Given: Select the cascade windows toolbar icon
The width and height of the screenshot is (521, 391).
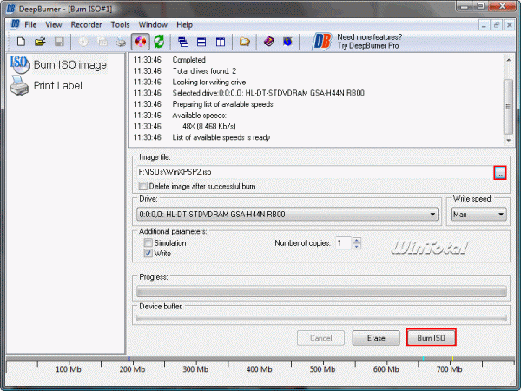Looking at the screenshot, I should (183, 42).
